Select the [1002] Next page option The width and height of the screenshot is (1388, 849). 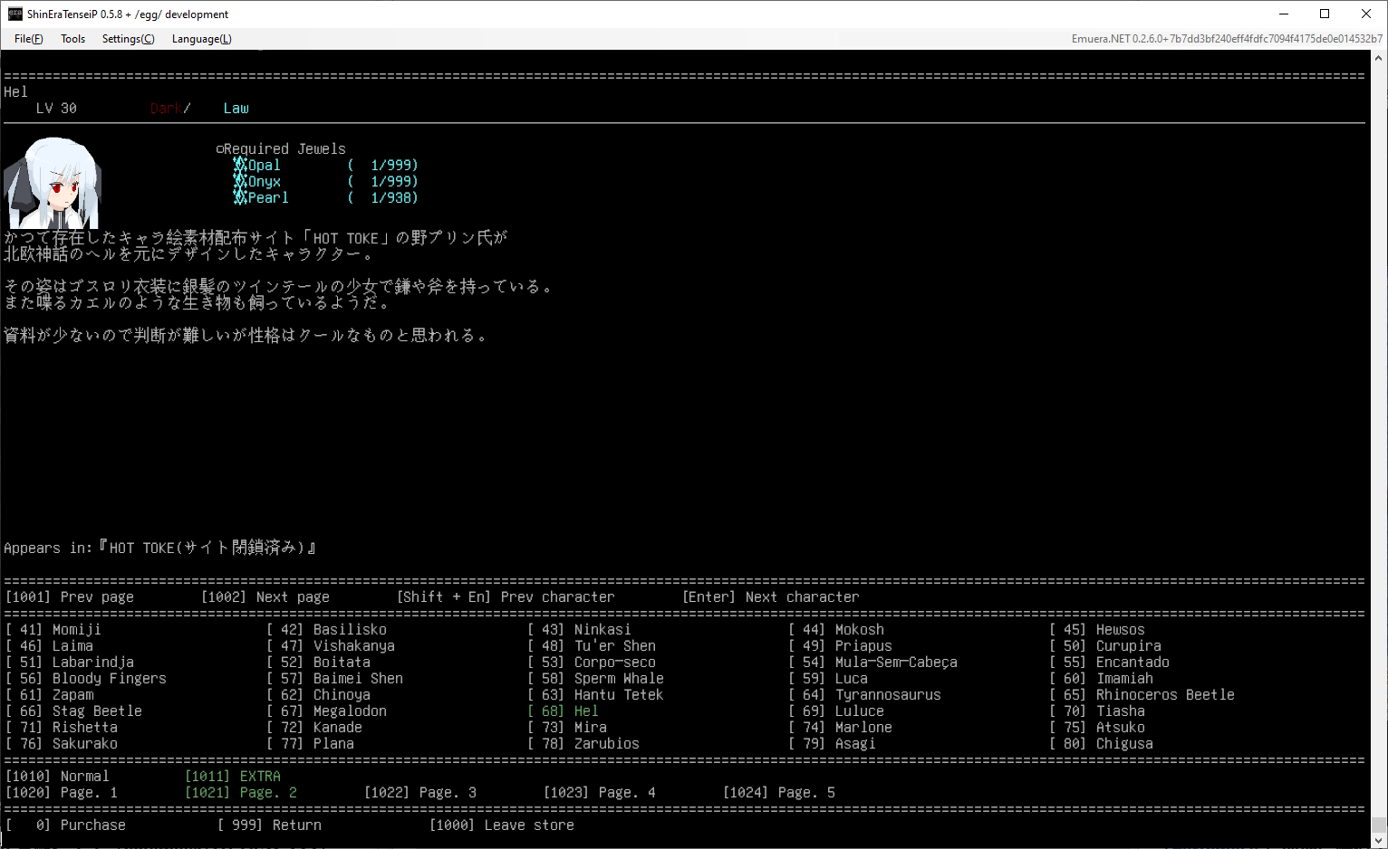pos(265,597)
